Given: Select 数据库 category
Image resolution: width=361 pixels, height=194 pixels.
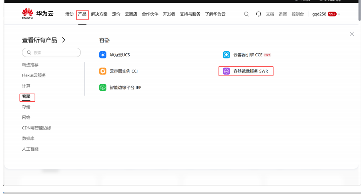Looking at the screenshot, I should 28,138.
